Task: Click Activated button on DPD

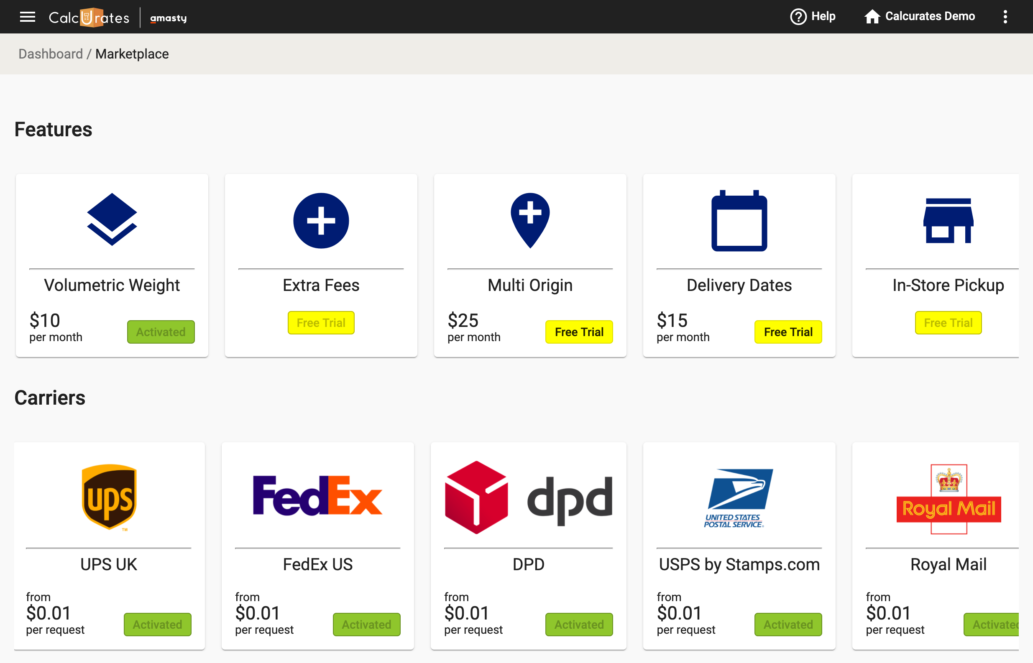Action: click(579, 625)
